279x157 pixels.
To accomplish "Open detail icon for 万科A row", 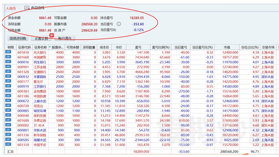I will [8, 125].
